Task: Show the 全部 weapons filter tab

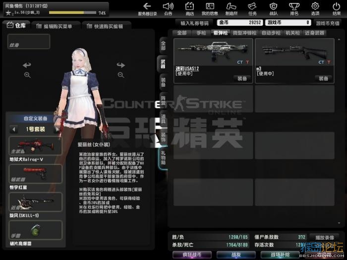Action: [x=182, y=33]
